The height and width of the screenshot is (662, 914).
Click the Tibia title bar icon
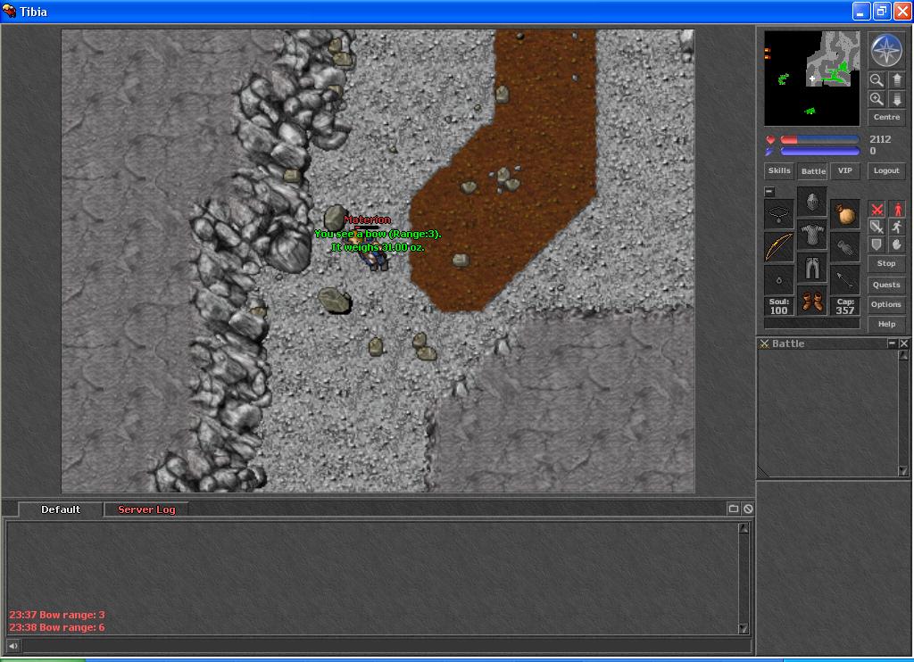[x=9, y=11]
